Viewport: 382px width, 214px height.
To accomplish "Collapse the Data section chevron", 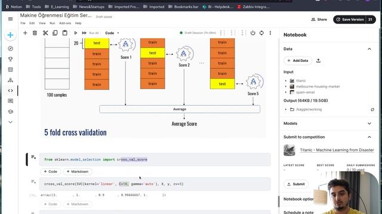I will [x=369, y=49].
